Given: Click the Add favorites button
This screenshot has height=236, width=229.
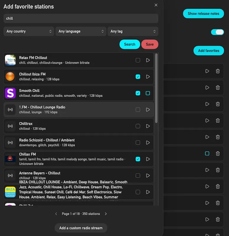Looking at the screenshot, I should tap(209, 50).
